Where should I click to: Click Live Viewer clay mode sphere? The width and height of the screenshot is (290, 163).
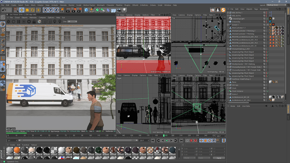(x=39, y=22)
